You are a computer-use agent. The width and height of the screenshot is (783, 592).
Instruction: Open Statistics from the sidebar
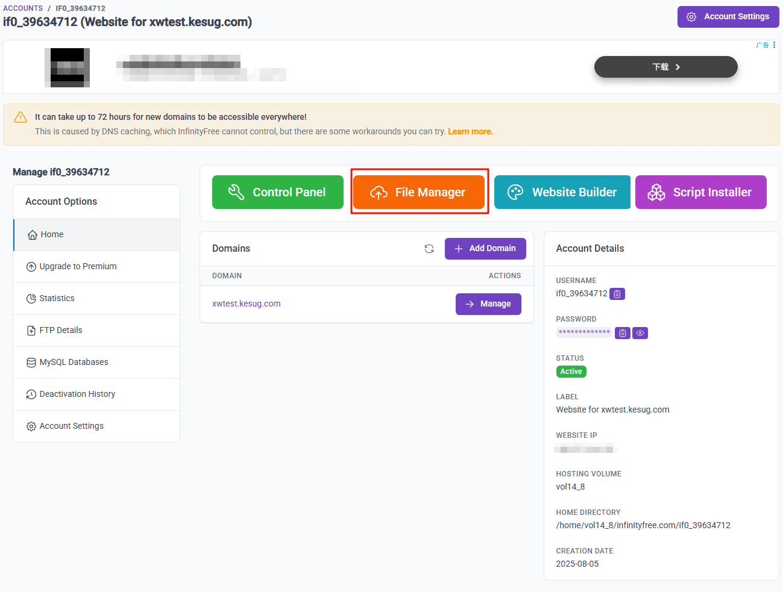(x=57, y=299)
